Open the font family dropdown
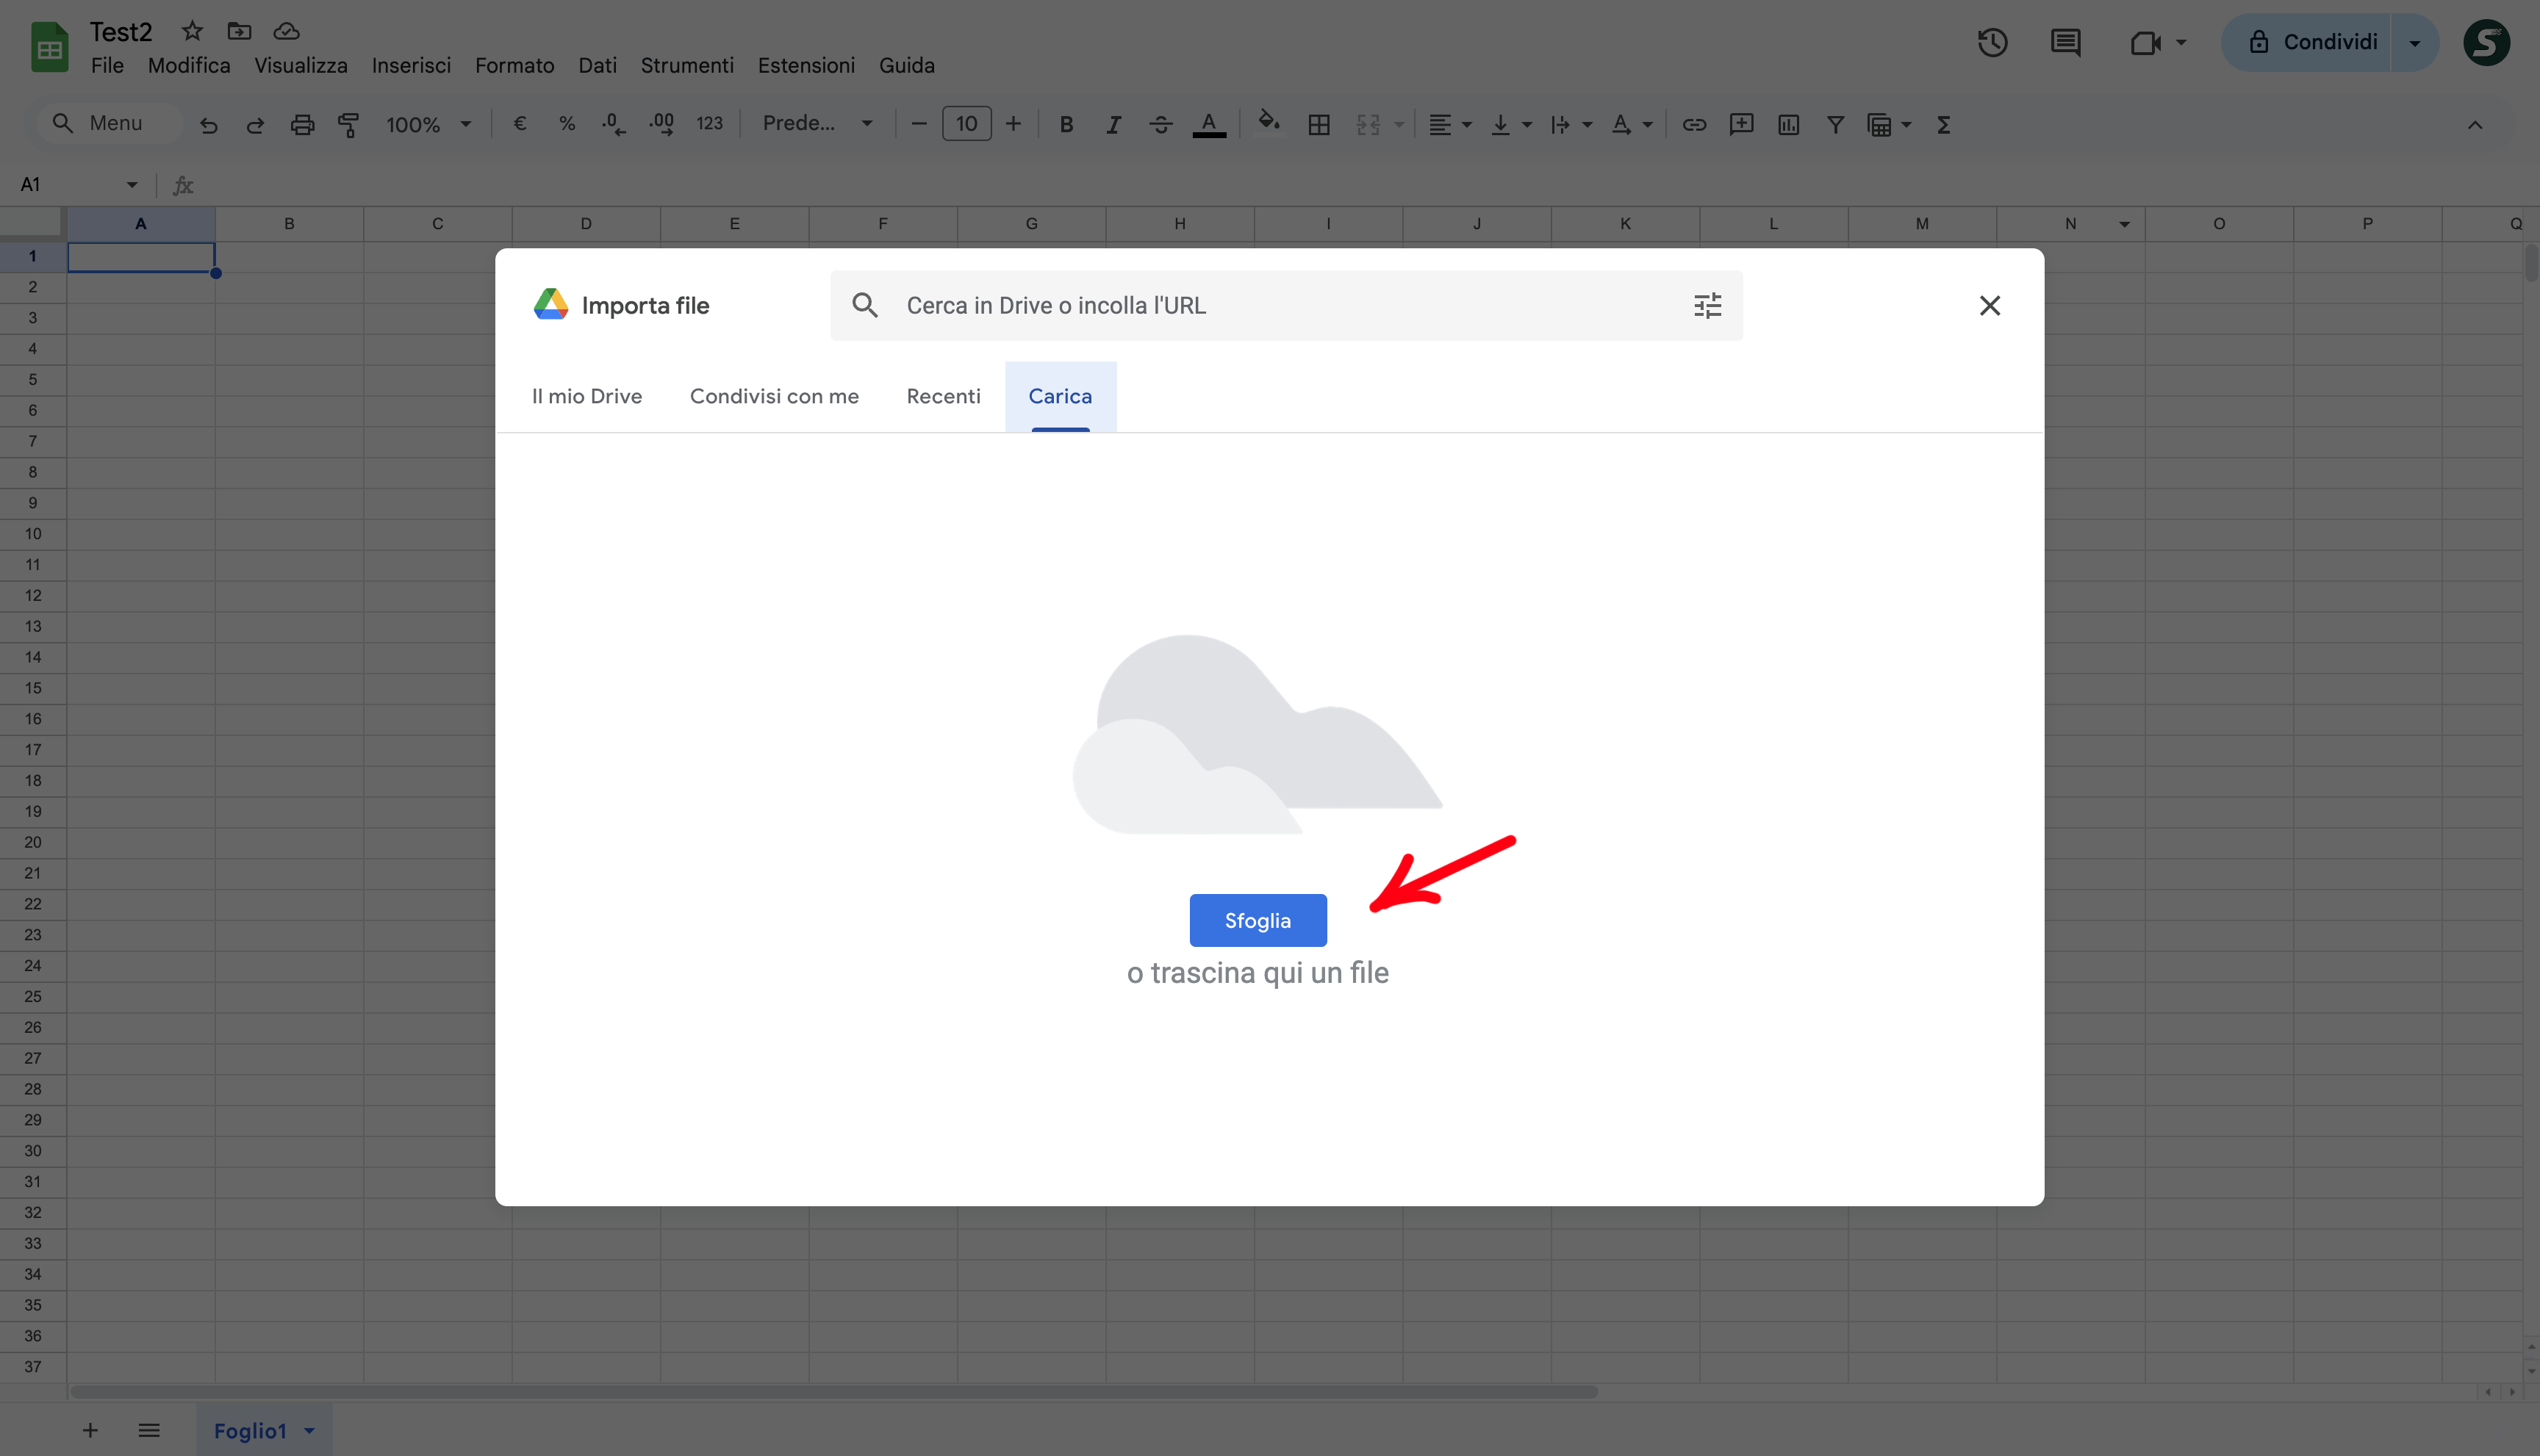The image size is (2540, 1456). click(x=817, y=123)
